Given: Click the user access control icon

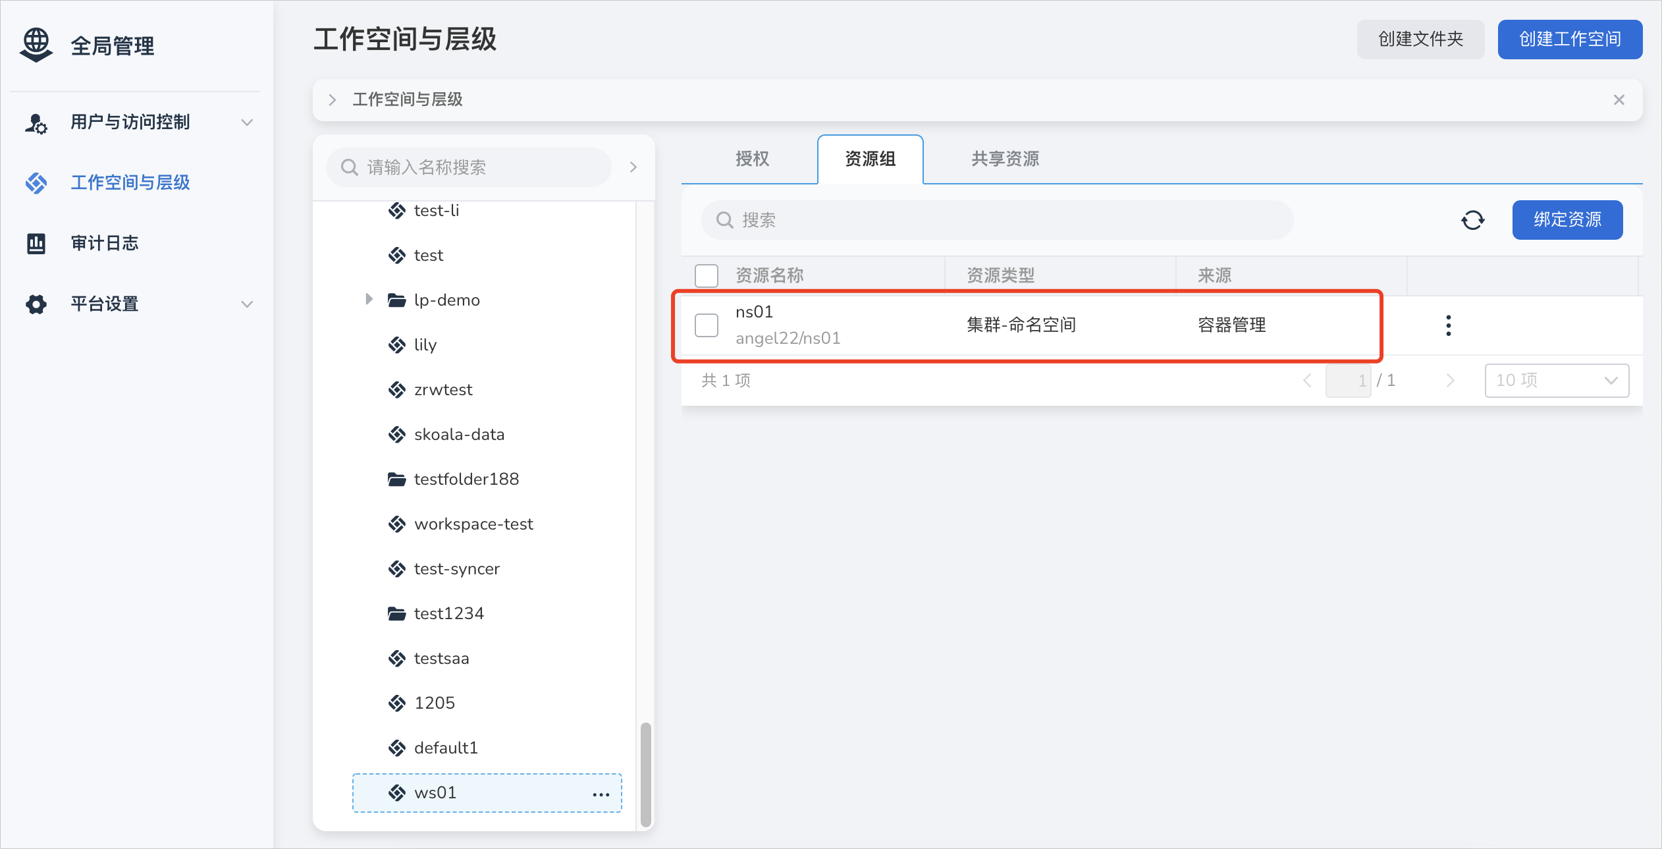Looking at the screenshot, I should coord(36,123).
